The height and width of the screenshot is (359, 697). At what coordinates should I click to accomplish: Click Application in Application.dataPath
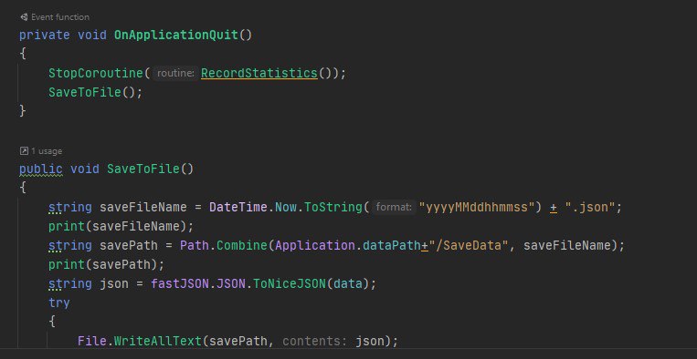coord(315,245)
